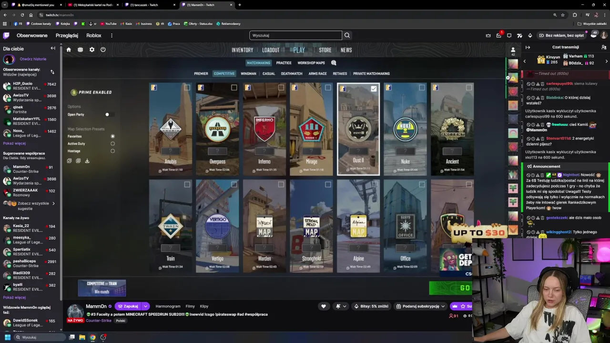Bookmark this page with the star icon
The image size is (610, 343).
(563, 15)
